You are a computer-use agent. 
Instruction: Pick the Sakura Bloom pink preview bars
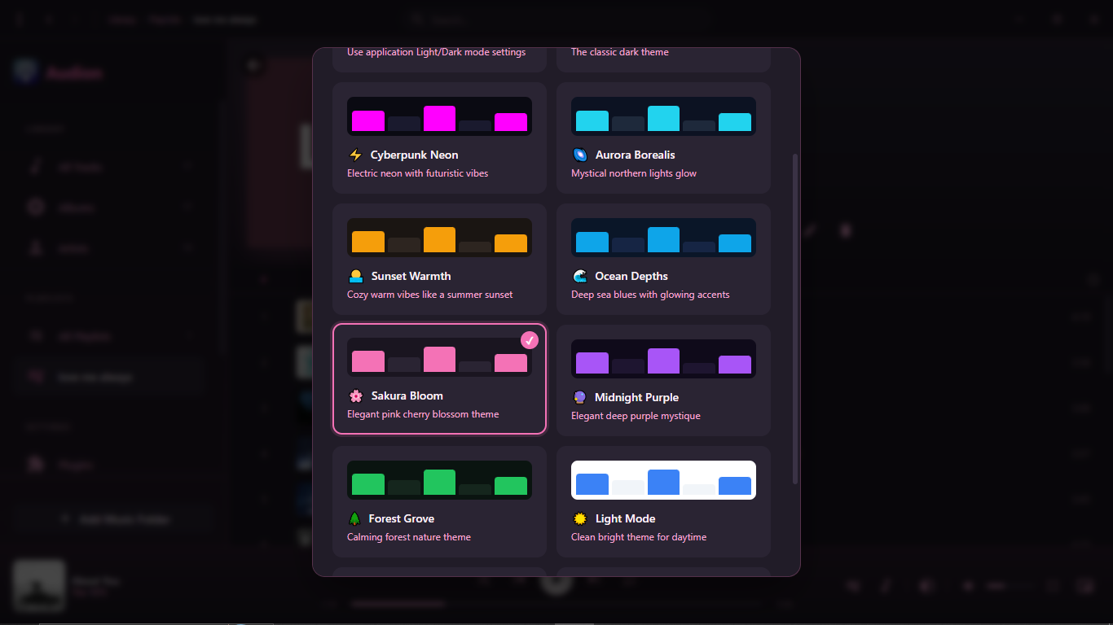point(439,357)
